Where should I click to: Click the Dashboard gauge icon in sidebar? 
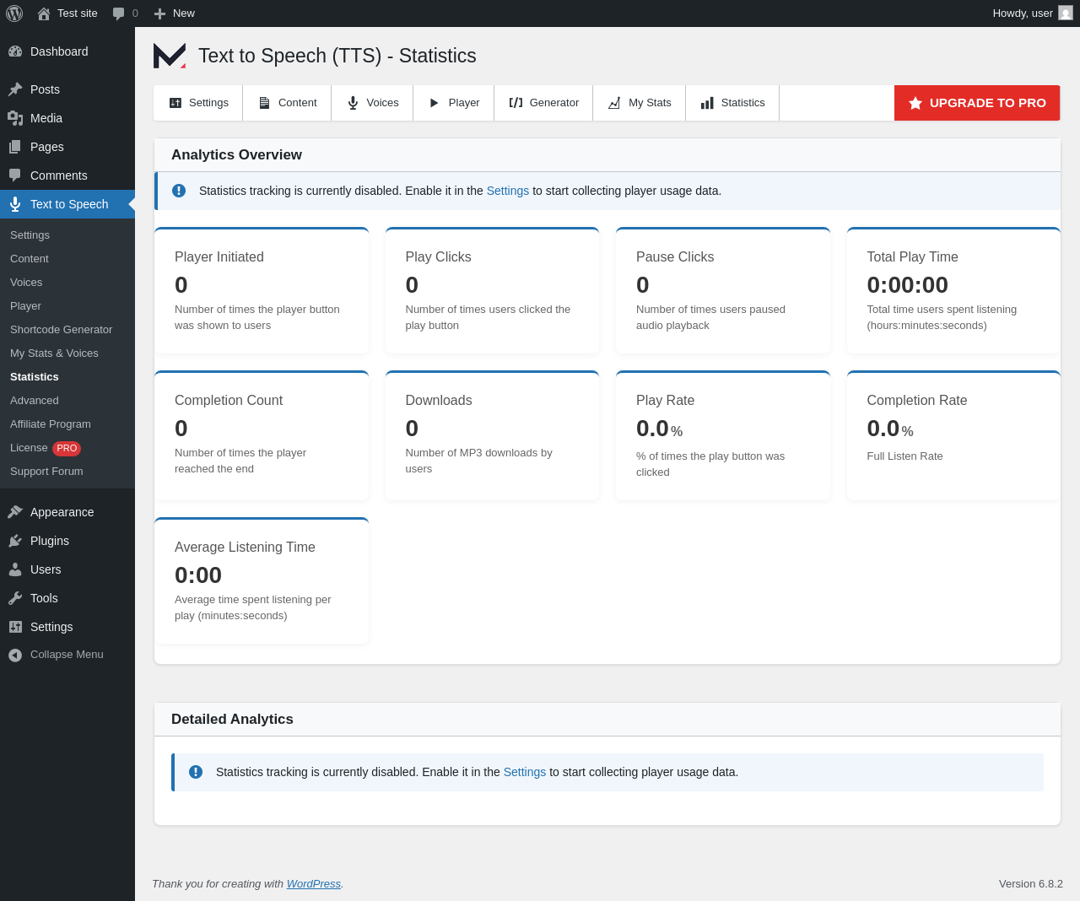15,51
